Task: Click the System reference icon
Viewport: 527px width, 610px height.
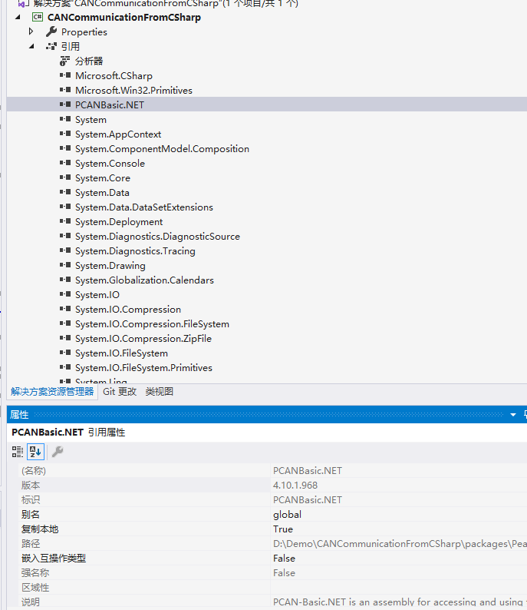Action: click(x=65, y=119)
